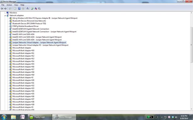
Task: Open the View menu
Action: pyautogui.click(x=16, y=5)
